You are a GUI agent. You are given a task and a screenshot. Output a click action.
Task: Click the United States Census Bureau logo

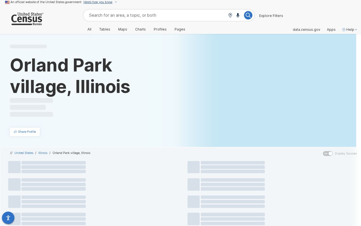click(27, 19)
